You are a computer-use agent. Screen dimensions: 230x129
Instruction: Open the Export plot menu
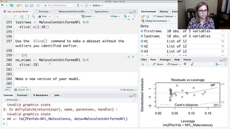tap(174, 64)
